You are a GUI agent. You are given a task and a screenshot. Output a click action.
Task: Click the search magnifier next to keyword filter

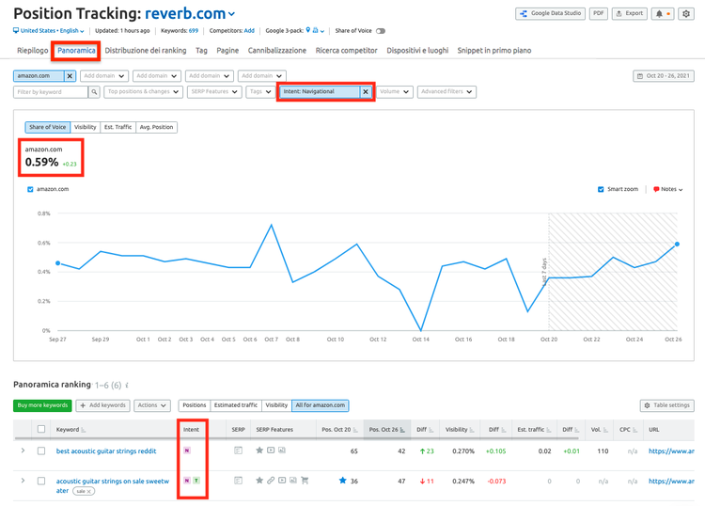(94, 92)
